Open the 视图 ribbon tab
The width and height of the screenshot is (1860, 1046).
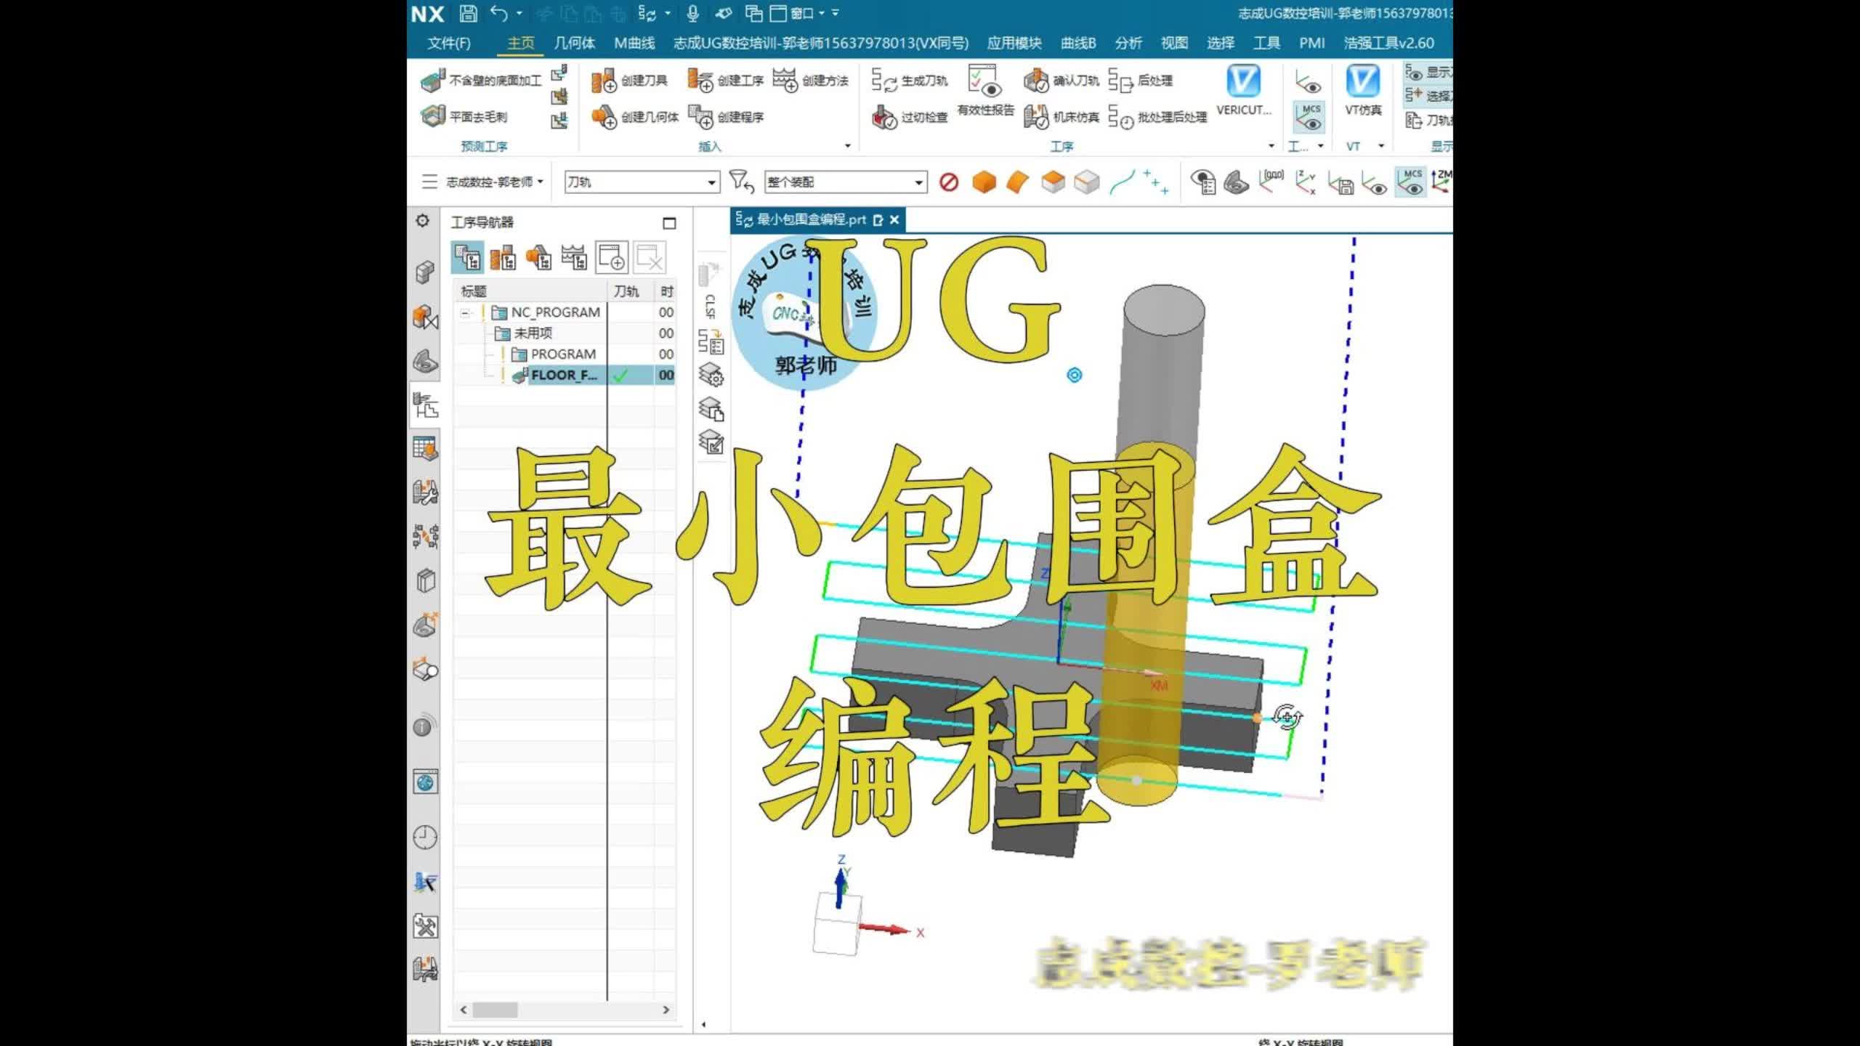click(x=1174, y=43)
